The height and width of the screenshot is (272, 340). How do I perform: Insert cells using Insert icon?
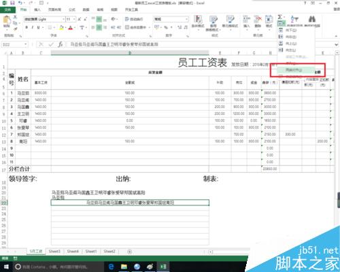(247, 22)
